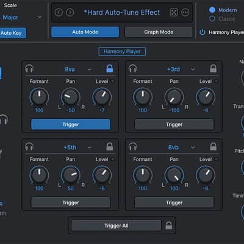Click the +5th Pan knob
Image resolution: width=244 pixels, height=244 pixels.
70,175
